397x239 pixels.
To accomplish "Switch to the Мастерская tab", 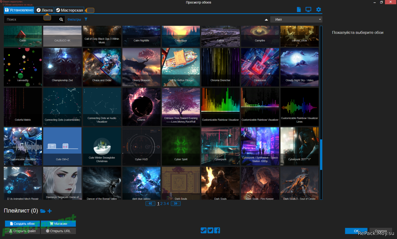I will (x=69, y=10).
